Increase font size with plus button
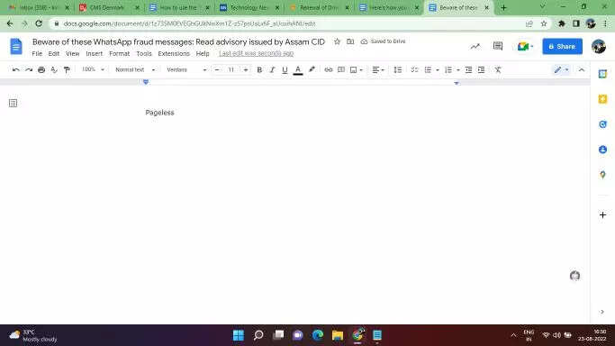 [x=246, y=69]
